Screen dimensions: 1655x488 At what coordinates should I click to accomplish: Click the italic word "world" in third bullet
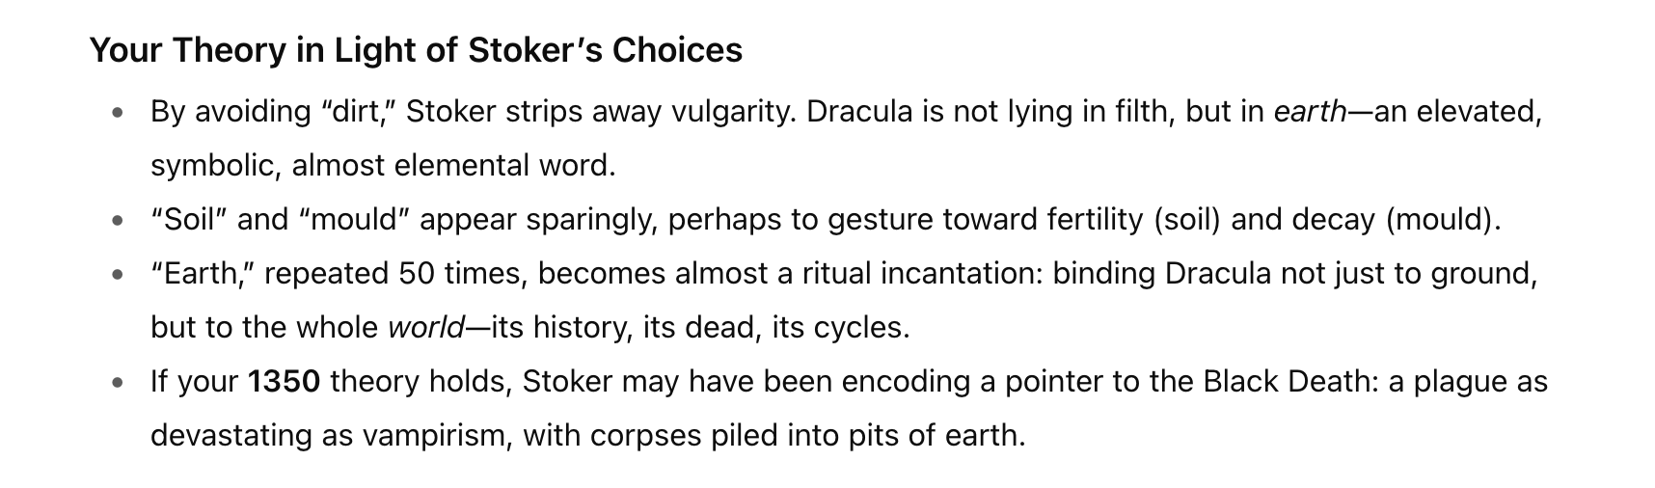pyautogui.click(x=425, y=328)
